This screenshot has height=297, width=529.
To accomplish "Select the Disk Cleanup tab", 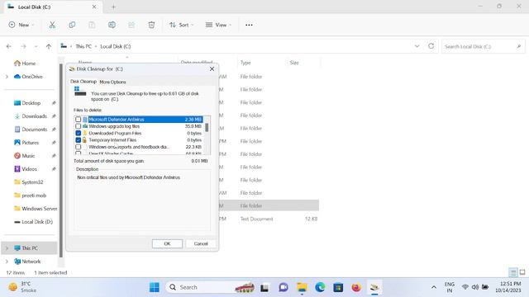I will point(83,82).
